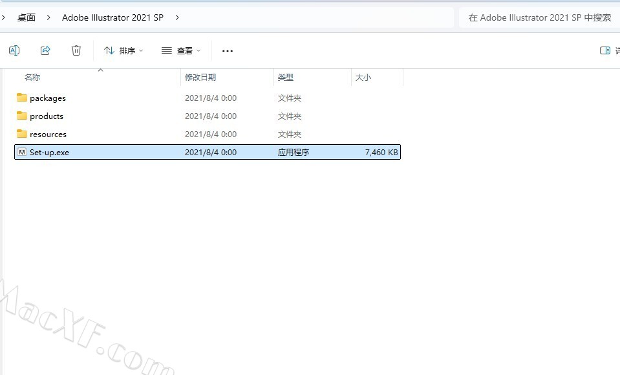Click the 应用程序 type of Set-up.exe
Image resolution: width=620 pixels, height=375 pixels.
pyautogui.click(x=294, y=153)
